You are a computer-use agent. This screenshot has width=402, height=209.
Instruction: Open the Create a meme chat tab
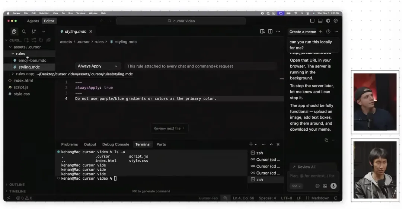pyautogui.click(x=303, y=32)
